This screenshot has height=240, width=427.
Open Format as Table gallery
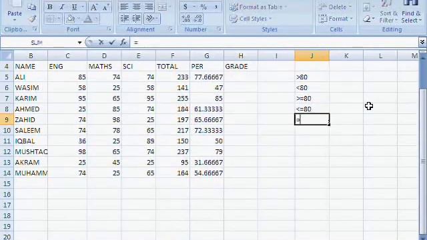(258, 7)
